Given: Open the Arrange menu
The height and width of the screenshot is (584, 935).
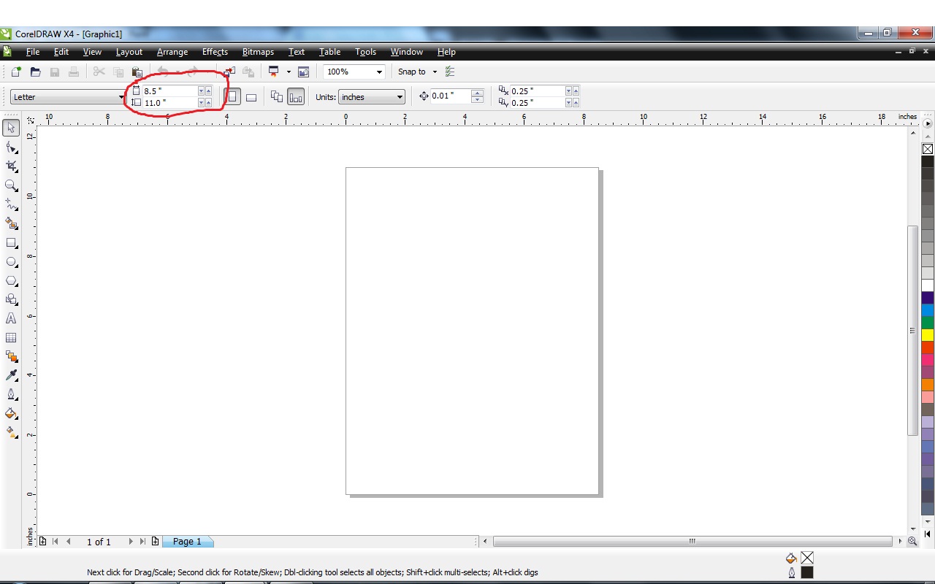Looking at the screenshot, I should [172, 52].
